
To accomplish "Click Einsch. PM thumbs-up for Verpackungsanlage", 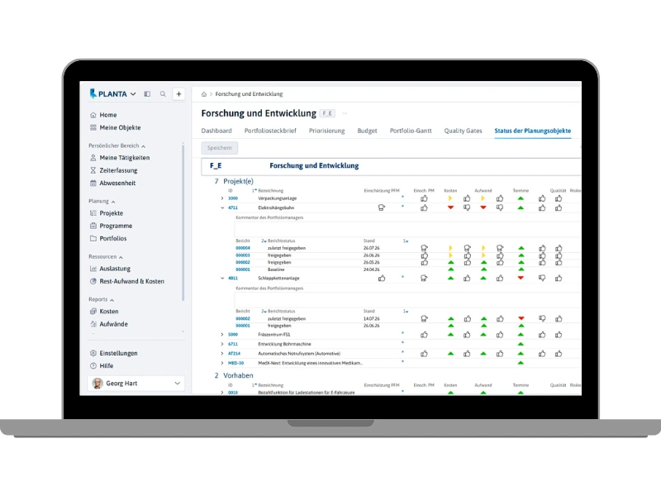I will click(x=424, y=198).
